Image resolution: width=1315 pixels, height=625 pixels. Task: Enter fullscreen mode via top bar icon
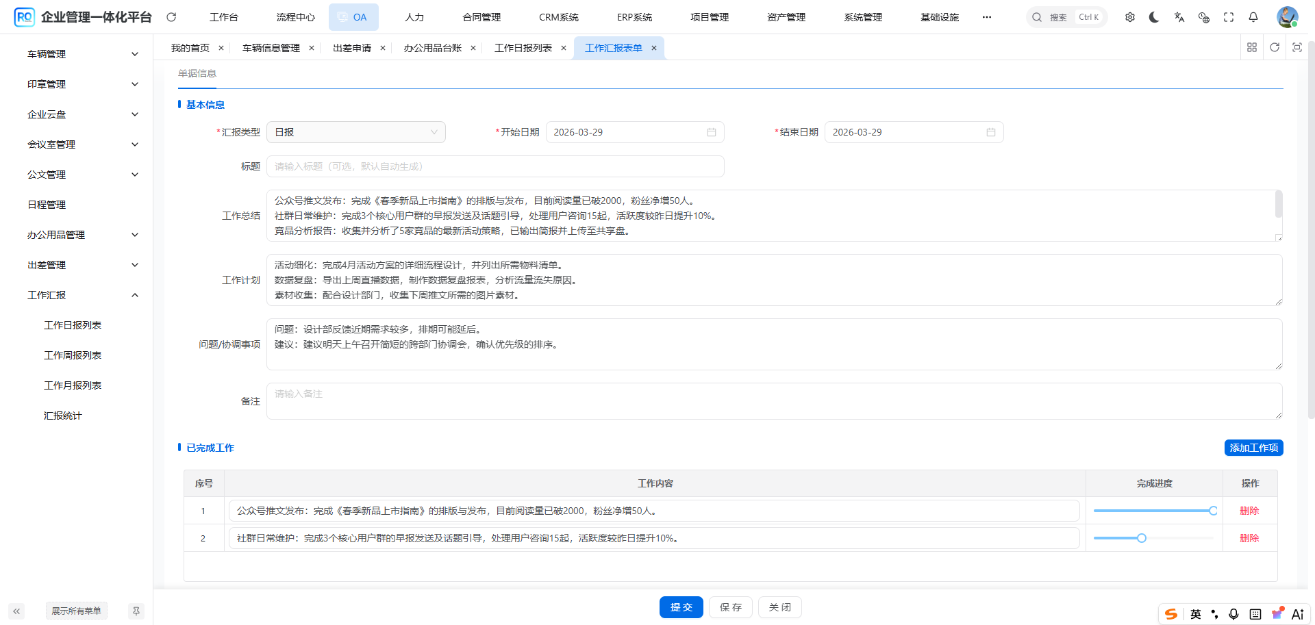point(1229,17)
